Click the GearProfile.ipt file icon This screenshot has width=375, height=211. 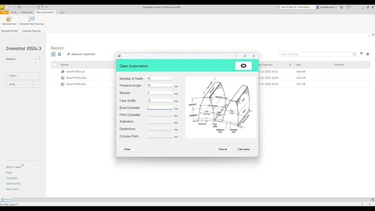pyautogui.click(x=63, y=72)
